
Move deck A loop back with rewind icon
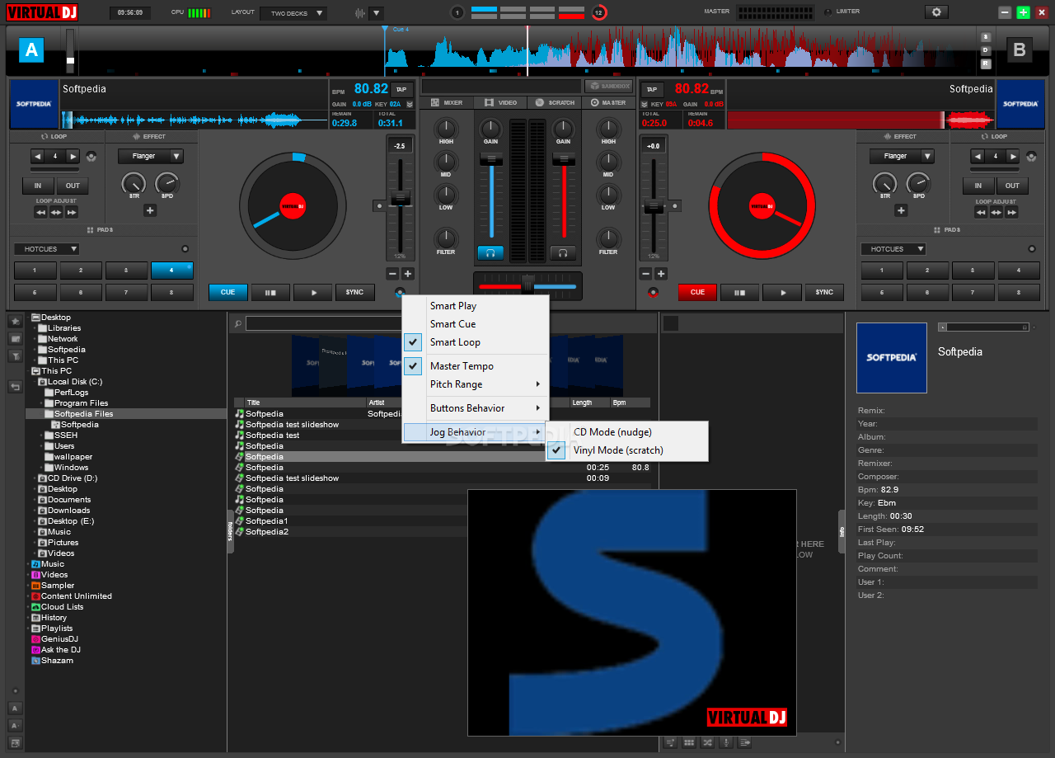pos(40,212)
